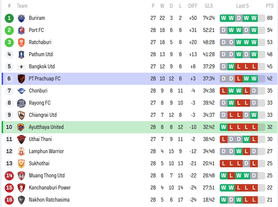Click the Chiangrai Utd team badge

coord(21,115)
